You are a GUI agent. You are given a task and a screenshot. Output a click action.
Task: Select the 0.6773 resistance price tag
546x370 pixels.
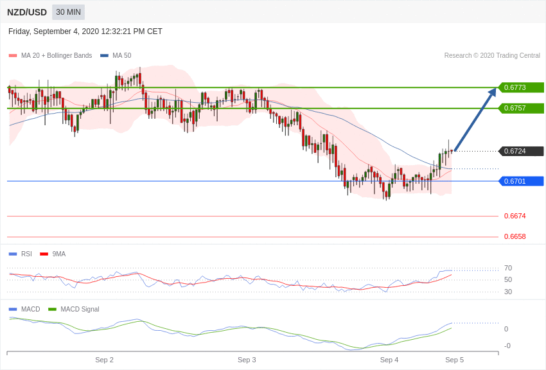tap(521, 87)
